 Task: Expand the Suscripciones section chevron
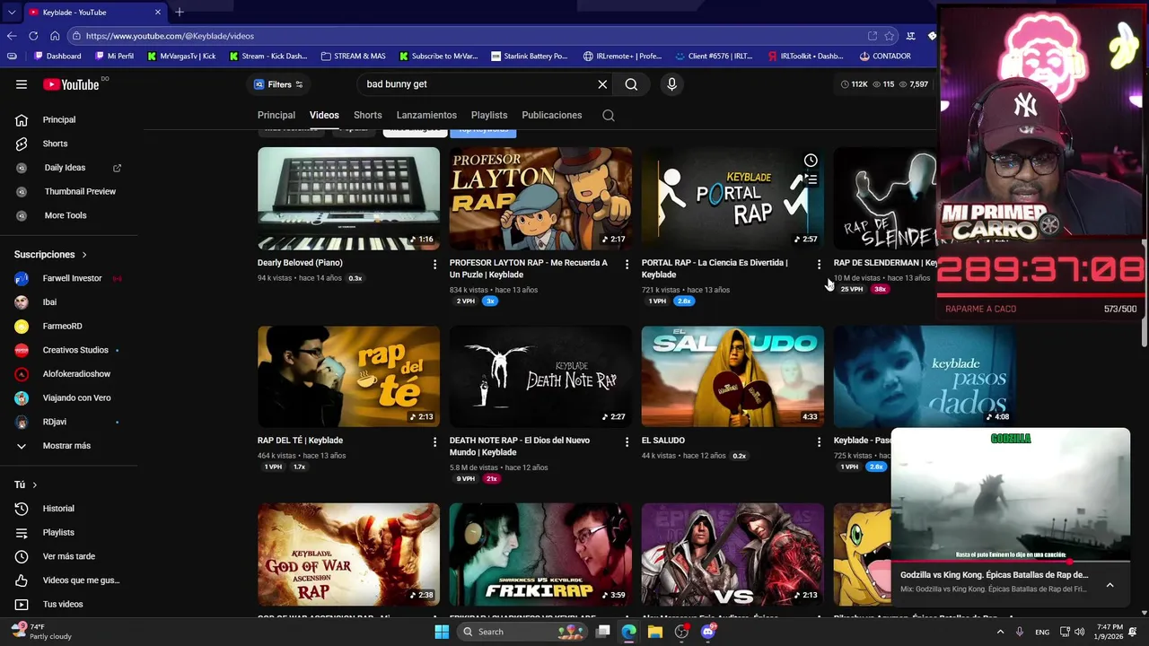84,255
